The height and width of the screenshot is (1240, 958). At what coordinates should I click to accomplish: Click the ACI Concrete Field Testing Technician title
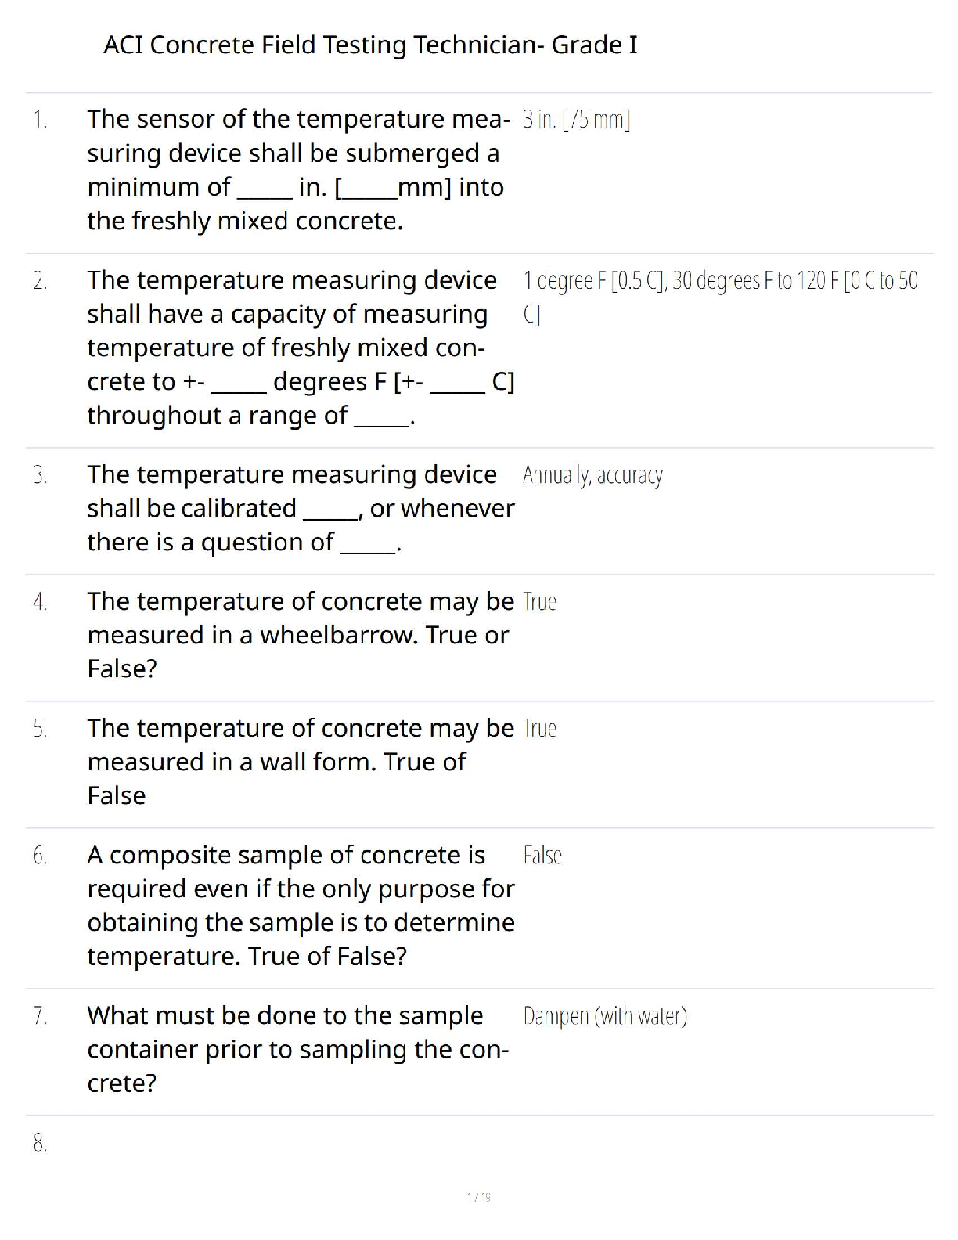tap(370, 45)
